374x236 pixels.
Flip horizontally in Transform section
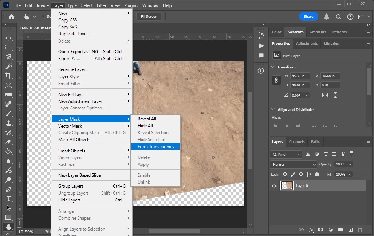325,95
